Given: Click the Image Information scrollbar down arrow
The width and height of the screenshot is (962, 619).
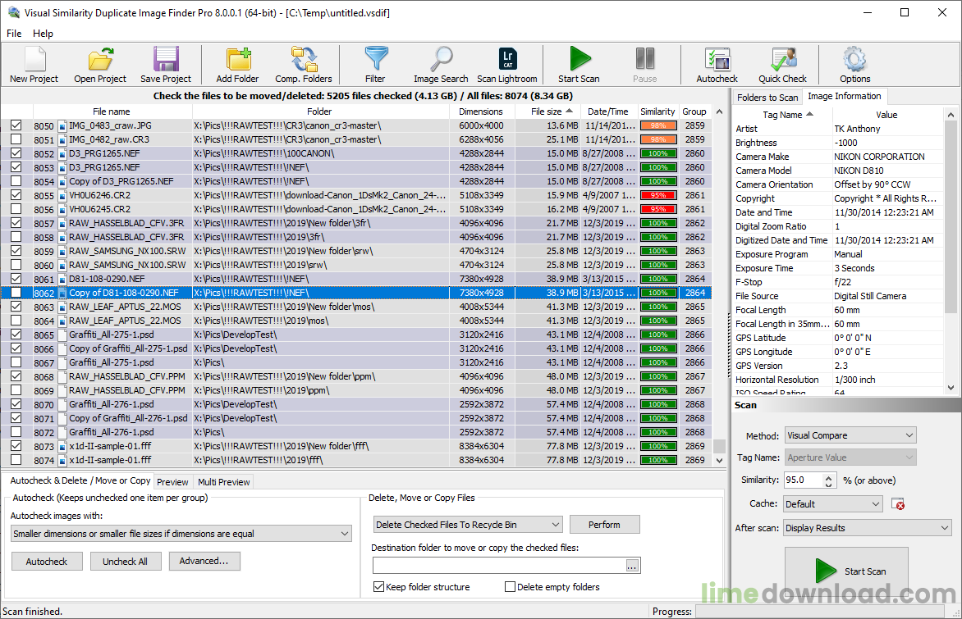Looking at the screenshot, I should 951,387.
